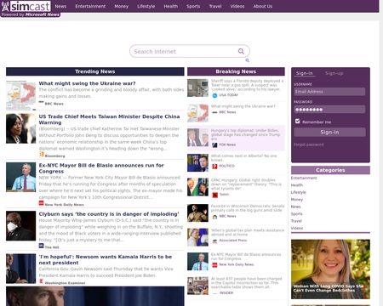This screenshot has width=383, height=306.
Task: Click the Bloomberg source icon
Action: coord(42,155)
